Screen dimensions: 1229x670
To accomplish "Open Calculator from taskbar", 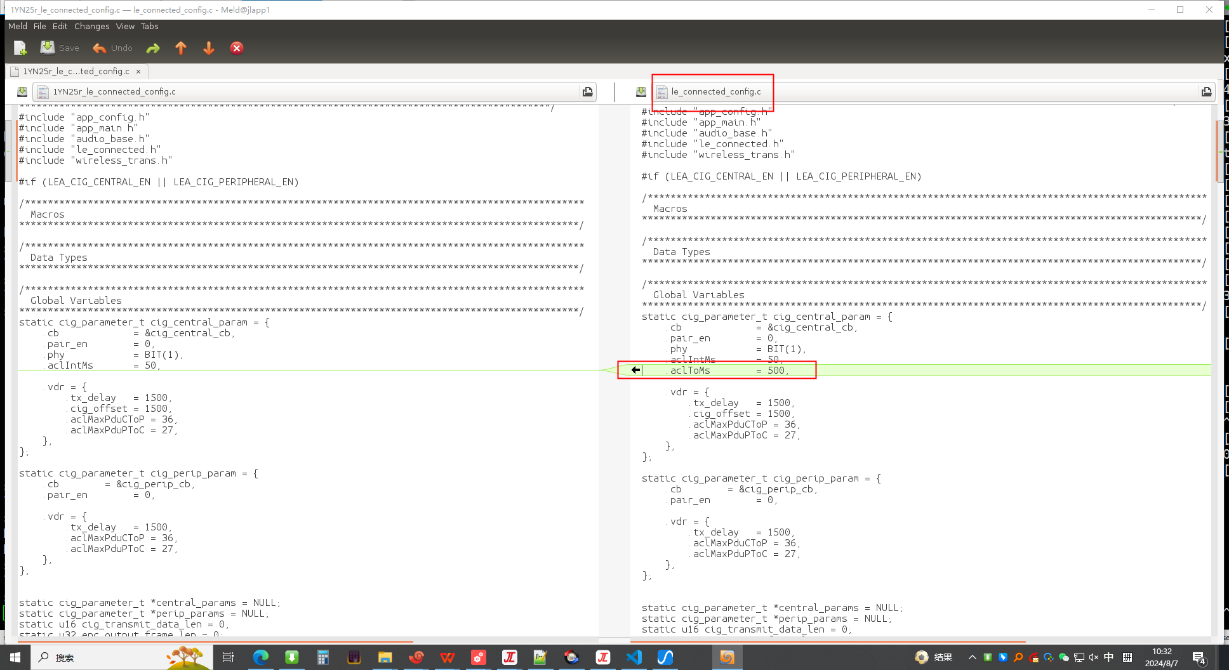I will (322, 657).
